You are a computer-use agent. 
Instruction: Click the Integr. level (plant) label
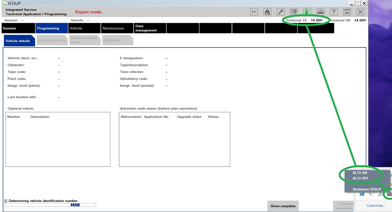click(x=24, y=85)
